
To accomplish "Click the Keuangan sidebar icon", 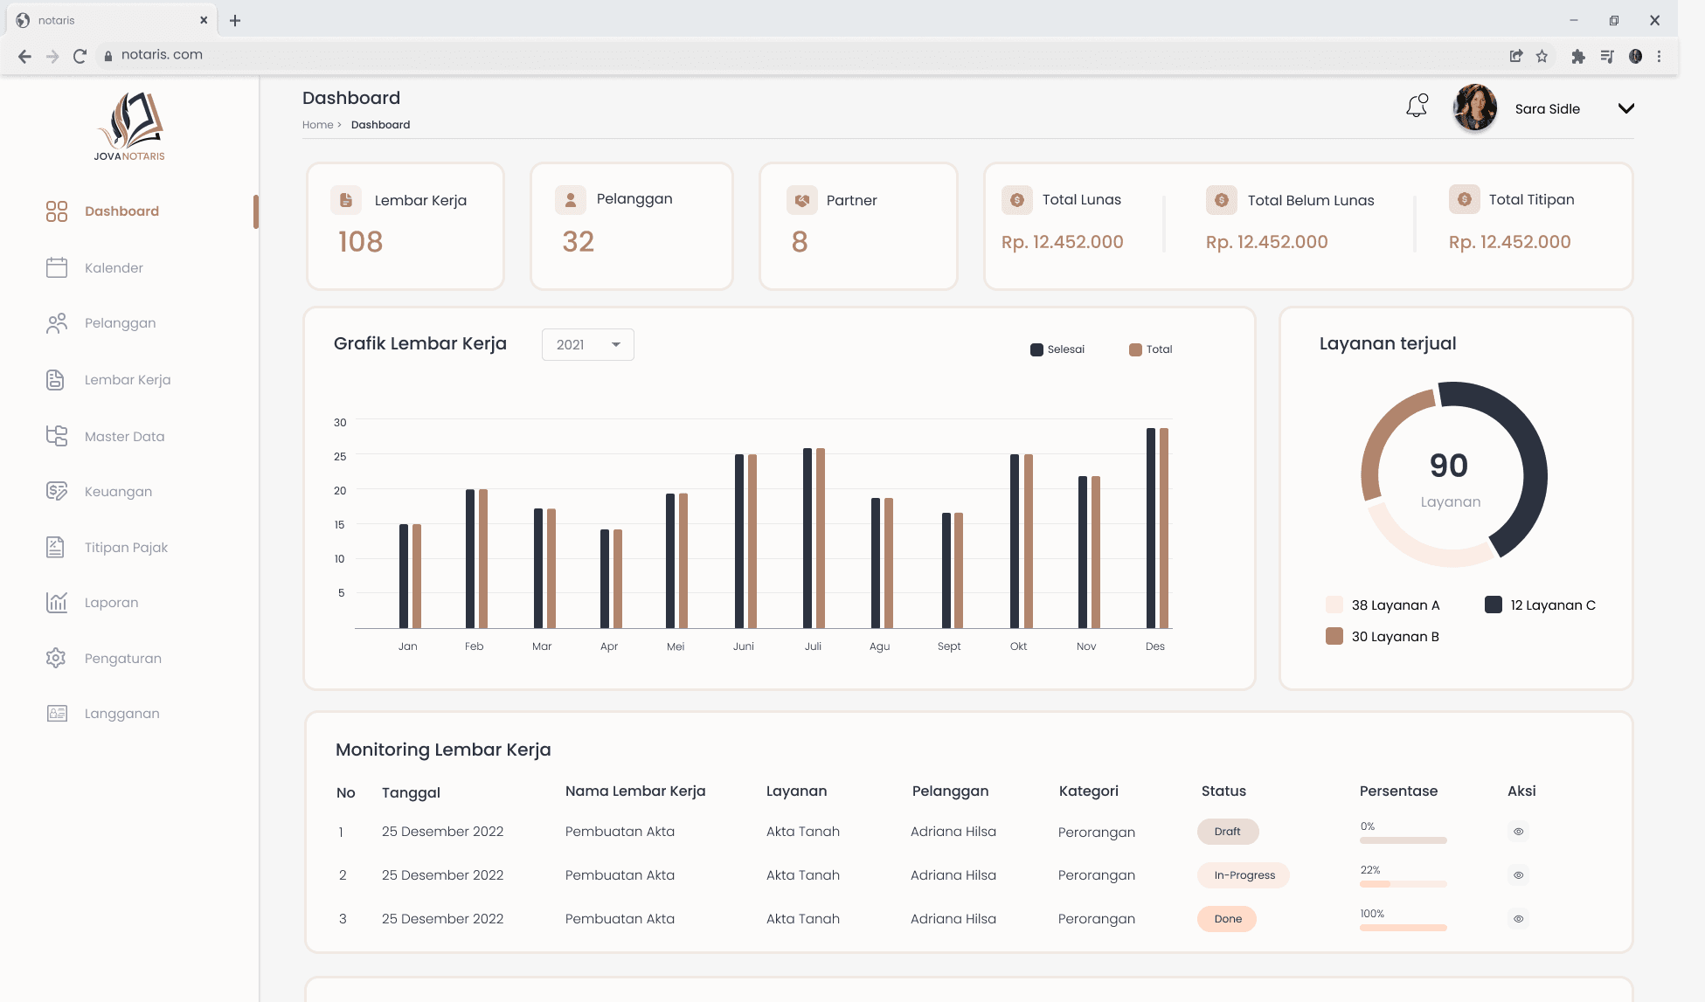I will pos(57,491).
